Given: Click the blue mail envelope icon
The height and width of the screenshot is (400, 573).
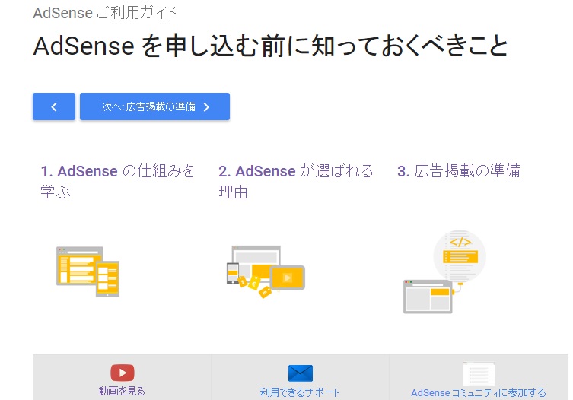Looking at the screenshot, I should coord(300,373).
